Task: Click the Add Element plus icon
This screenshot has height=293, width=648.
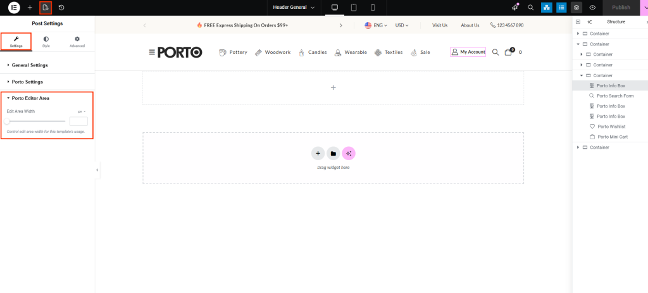Action: [29, 8]
